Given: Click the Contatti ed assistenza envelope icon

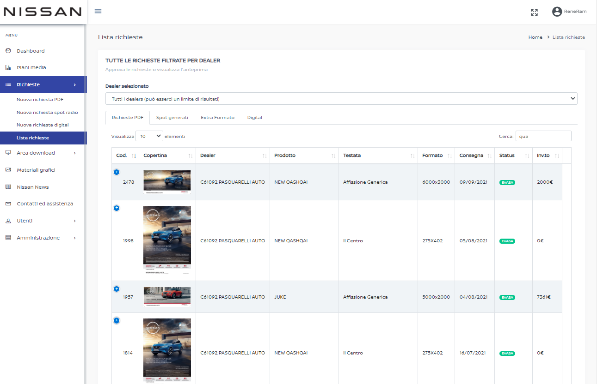Looking at the screenshot, I should coord(8,204).
